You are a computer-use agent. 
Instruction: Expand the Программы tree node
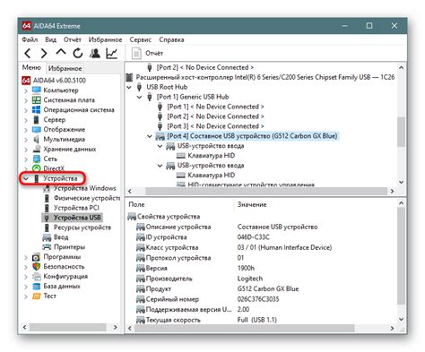26,257
